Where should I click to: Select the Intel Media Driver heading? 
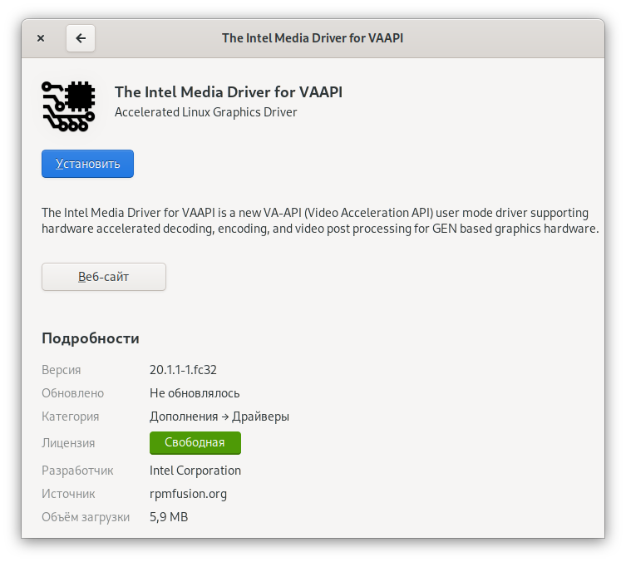[229, 92]
